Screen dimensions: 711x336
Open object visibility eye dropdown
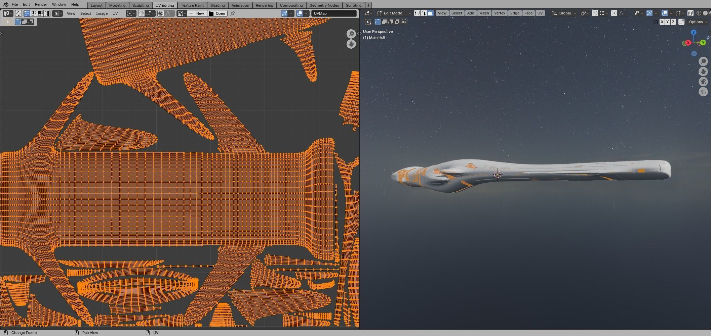638,13
